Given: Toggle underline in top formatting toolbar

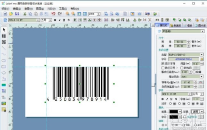Looking at the screenshot, I should (x=64, y=20).
